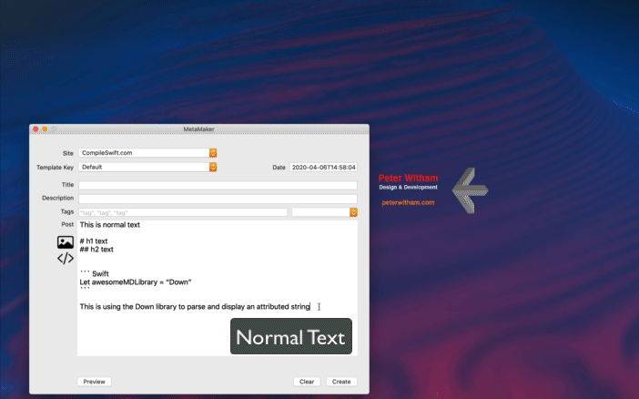Click the Preview button
This screenshot has width=639, height=399.
click(94, 382)
